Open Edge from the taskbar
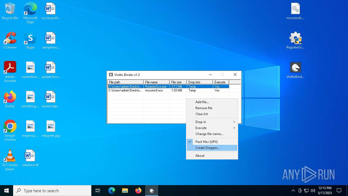348x196 pixels. pyautogui.click(x=112, y=191)
